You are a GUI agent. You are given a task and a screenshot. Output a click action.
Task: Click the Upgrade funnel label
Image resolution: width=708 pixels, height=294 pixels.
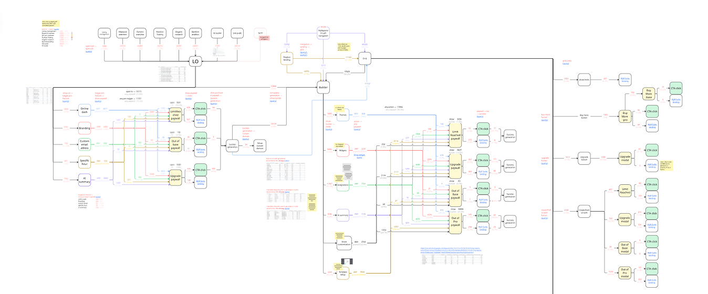(545, 159)
